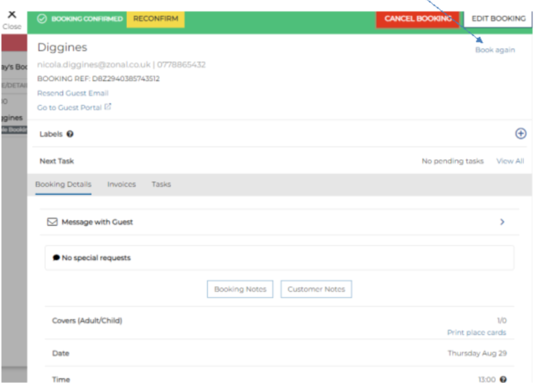Add a label with plus icon
Viewport: 537px width, 384px height.
pos(520,134)
